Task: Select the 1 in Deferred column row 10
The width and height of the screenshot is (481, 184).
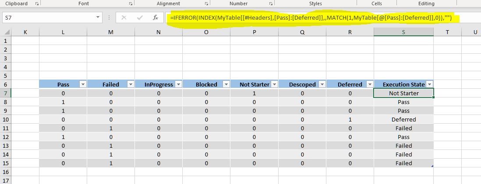Action: point(350,119)
